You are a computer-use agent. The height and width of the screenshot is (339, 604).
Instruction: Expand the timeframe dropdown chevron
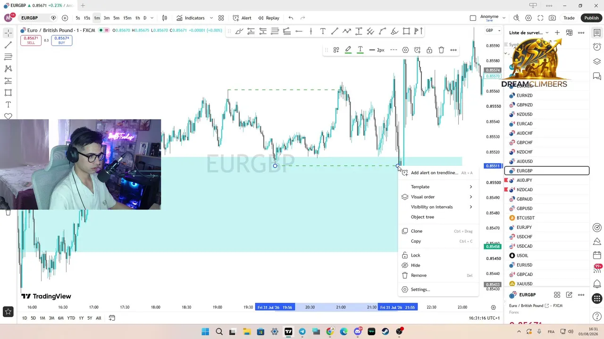pos(152,18)
